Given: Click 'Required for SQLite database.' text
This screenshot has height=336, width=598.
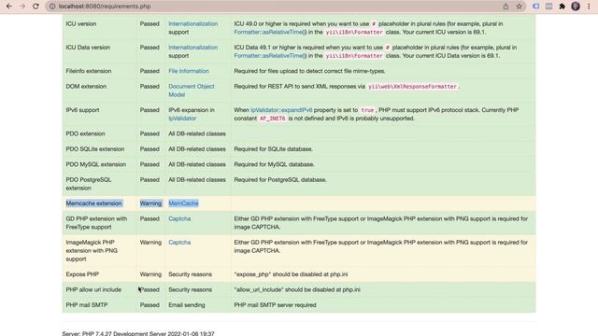Looking at the screenshot, I should 274,149.
